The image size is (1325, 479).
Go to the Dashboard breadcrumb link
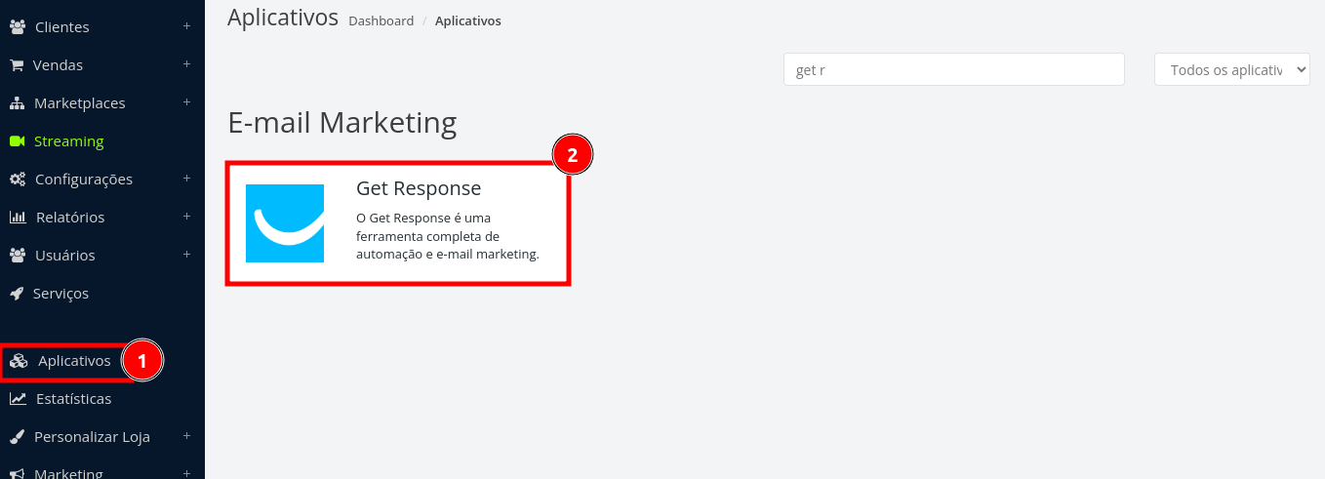click(381, 20)
